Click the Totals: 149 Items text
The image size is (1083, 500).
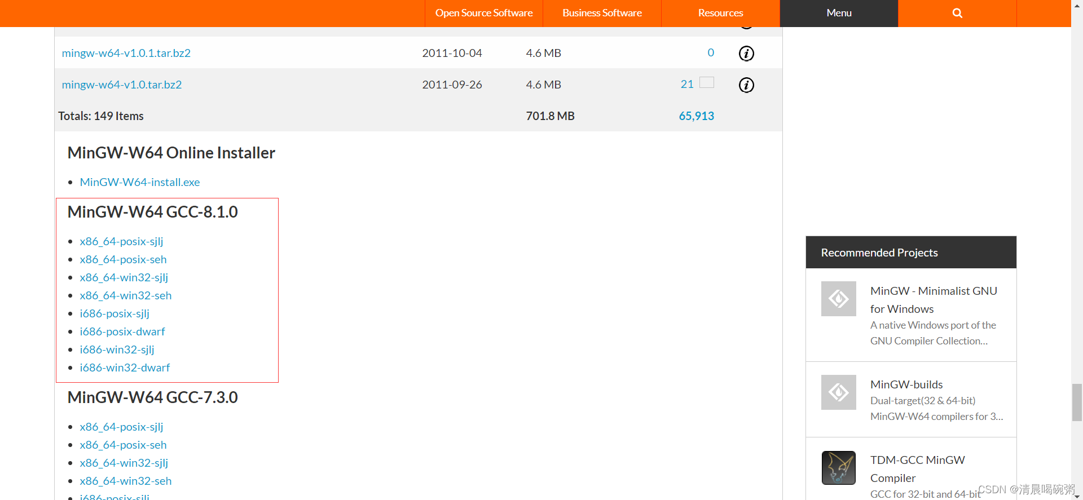(x=101, y=116)
